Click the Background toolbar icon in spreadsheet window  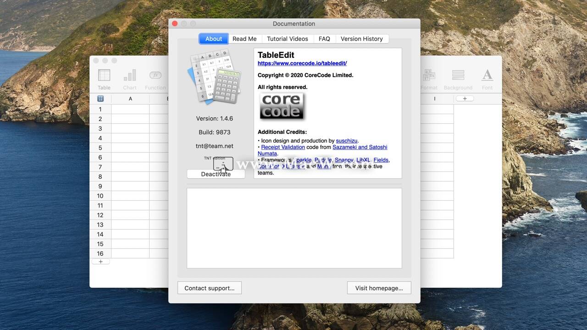(x=458, y=79)
